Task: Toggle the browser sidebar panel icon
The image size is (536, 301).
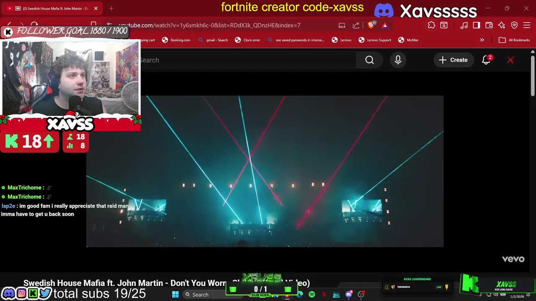Action: point(477,25)
